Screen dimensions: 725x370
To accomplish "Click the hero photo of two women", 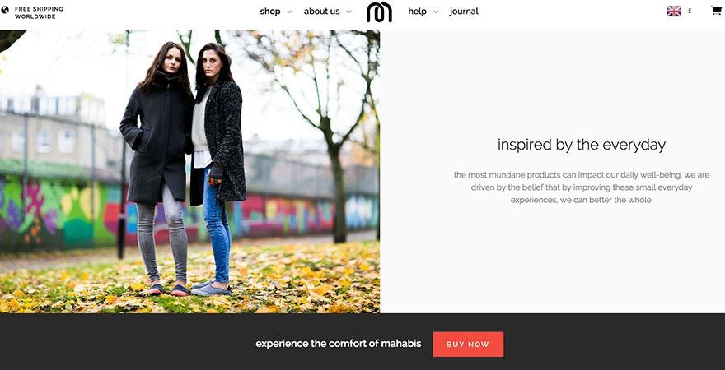I will click(x=189, y=172).
